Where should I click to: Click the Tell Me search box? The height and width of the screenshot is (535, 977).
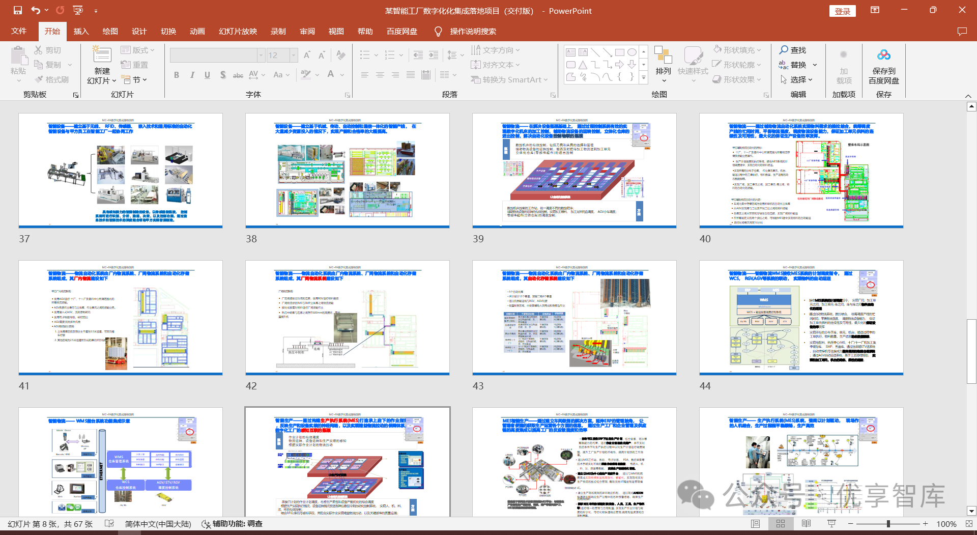(473, 32)
